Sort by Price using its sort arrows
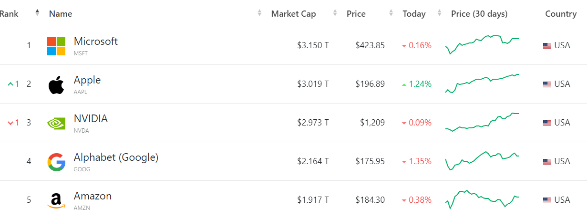This screenshot has width=587, height=219. pos(391,13)
